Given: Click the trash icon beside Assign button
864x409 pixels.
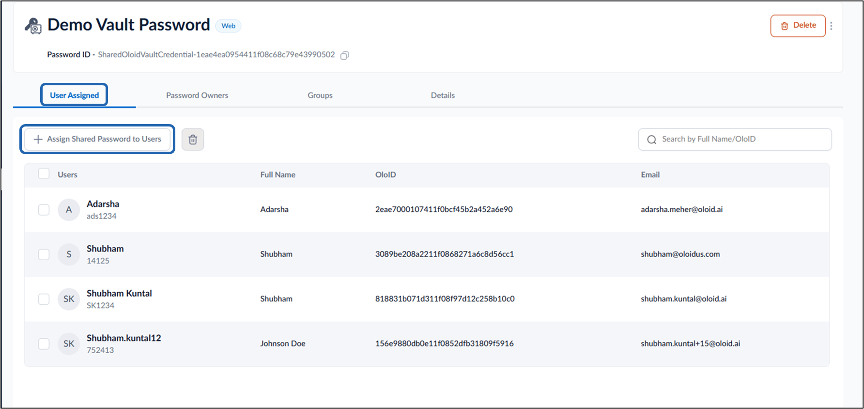Looking at the screenshot, I should [193, 140].
